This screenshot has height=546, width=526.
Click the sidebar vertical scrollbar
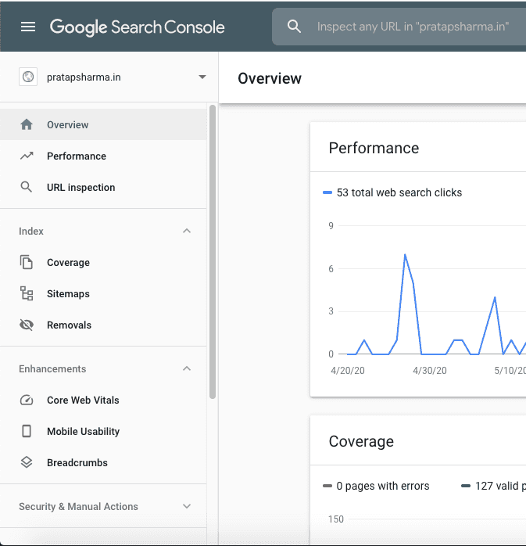pos(213,252)
